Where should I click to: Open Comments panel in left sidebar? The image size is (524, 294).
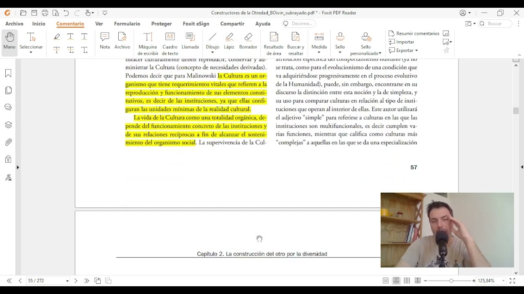[x=8, y=107]
